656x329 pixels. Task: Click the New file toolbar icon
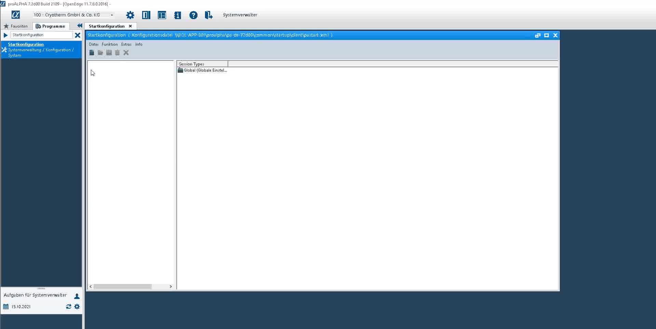[92, 53]
